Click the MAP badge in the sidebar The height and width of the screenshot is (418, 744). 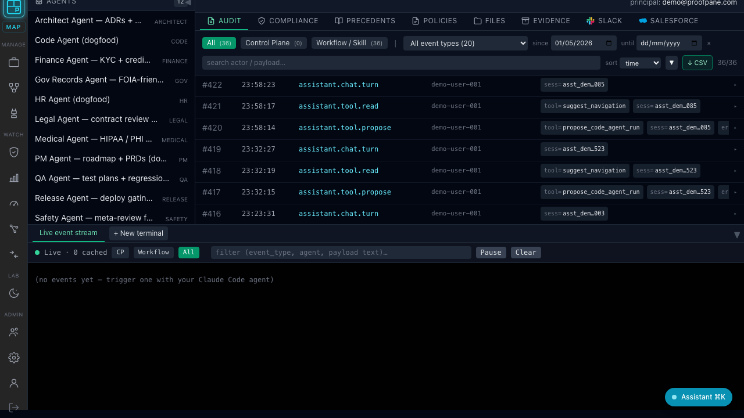(x=14, y=27)
